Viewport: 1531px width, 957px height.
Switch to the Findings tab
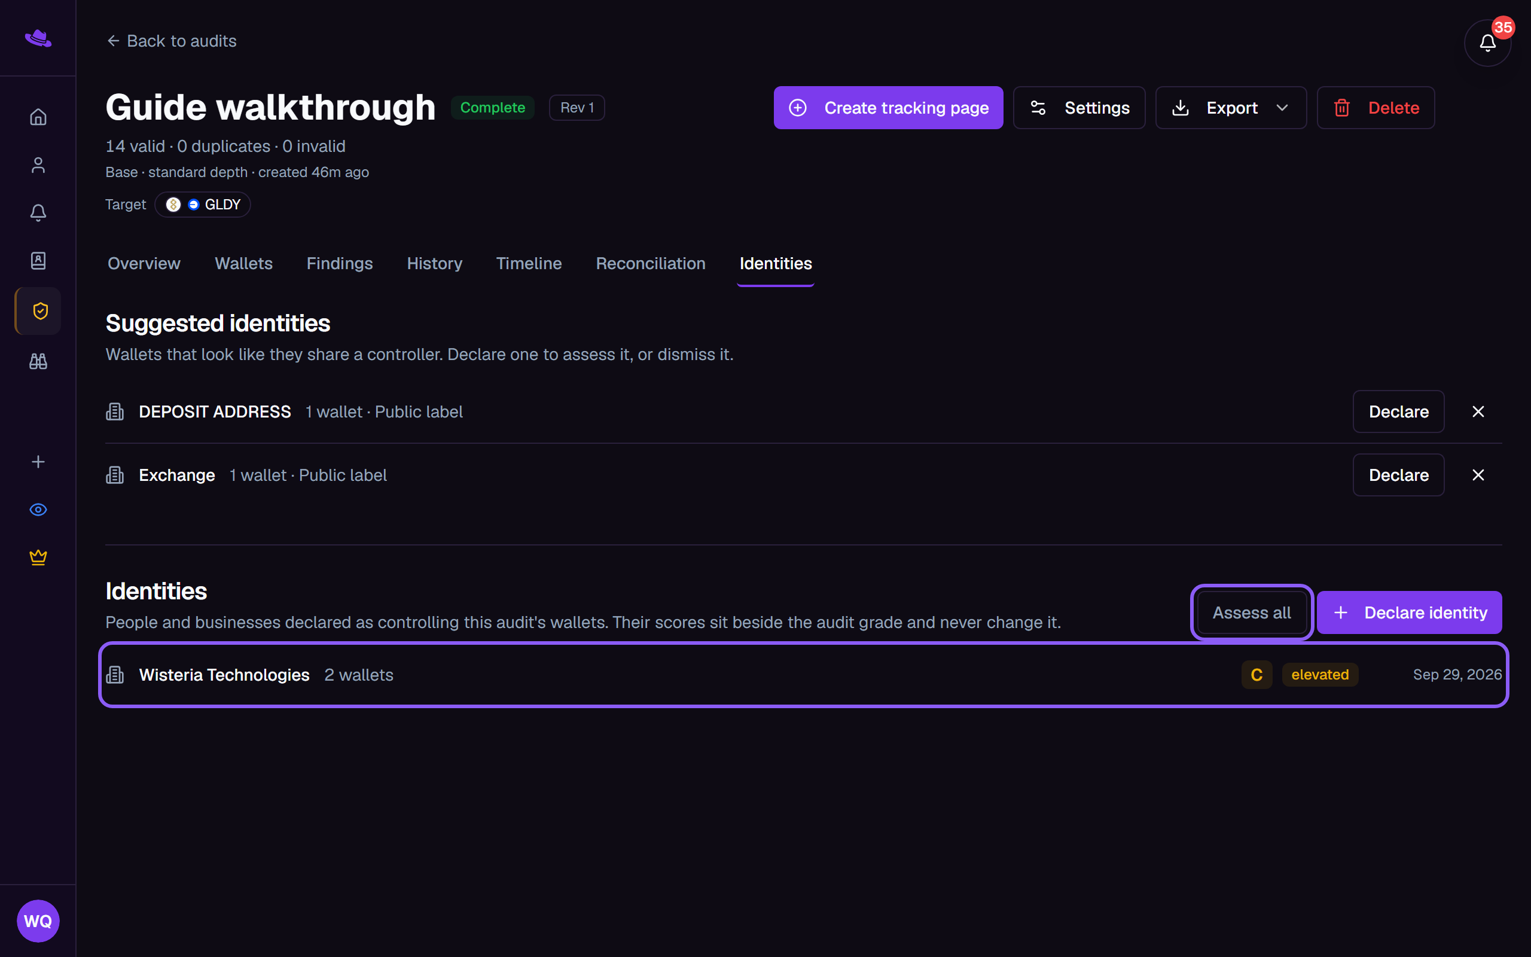(x=340, y=263)
